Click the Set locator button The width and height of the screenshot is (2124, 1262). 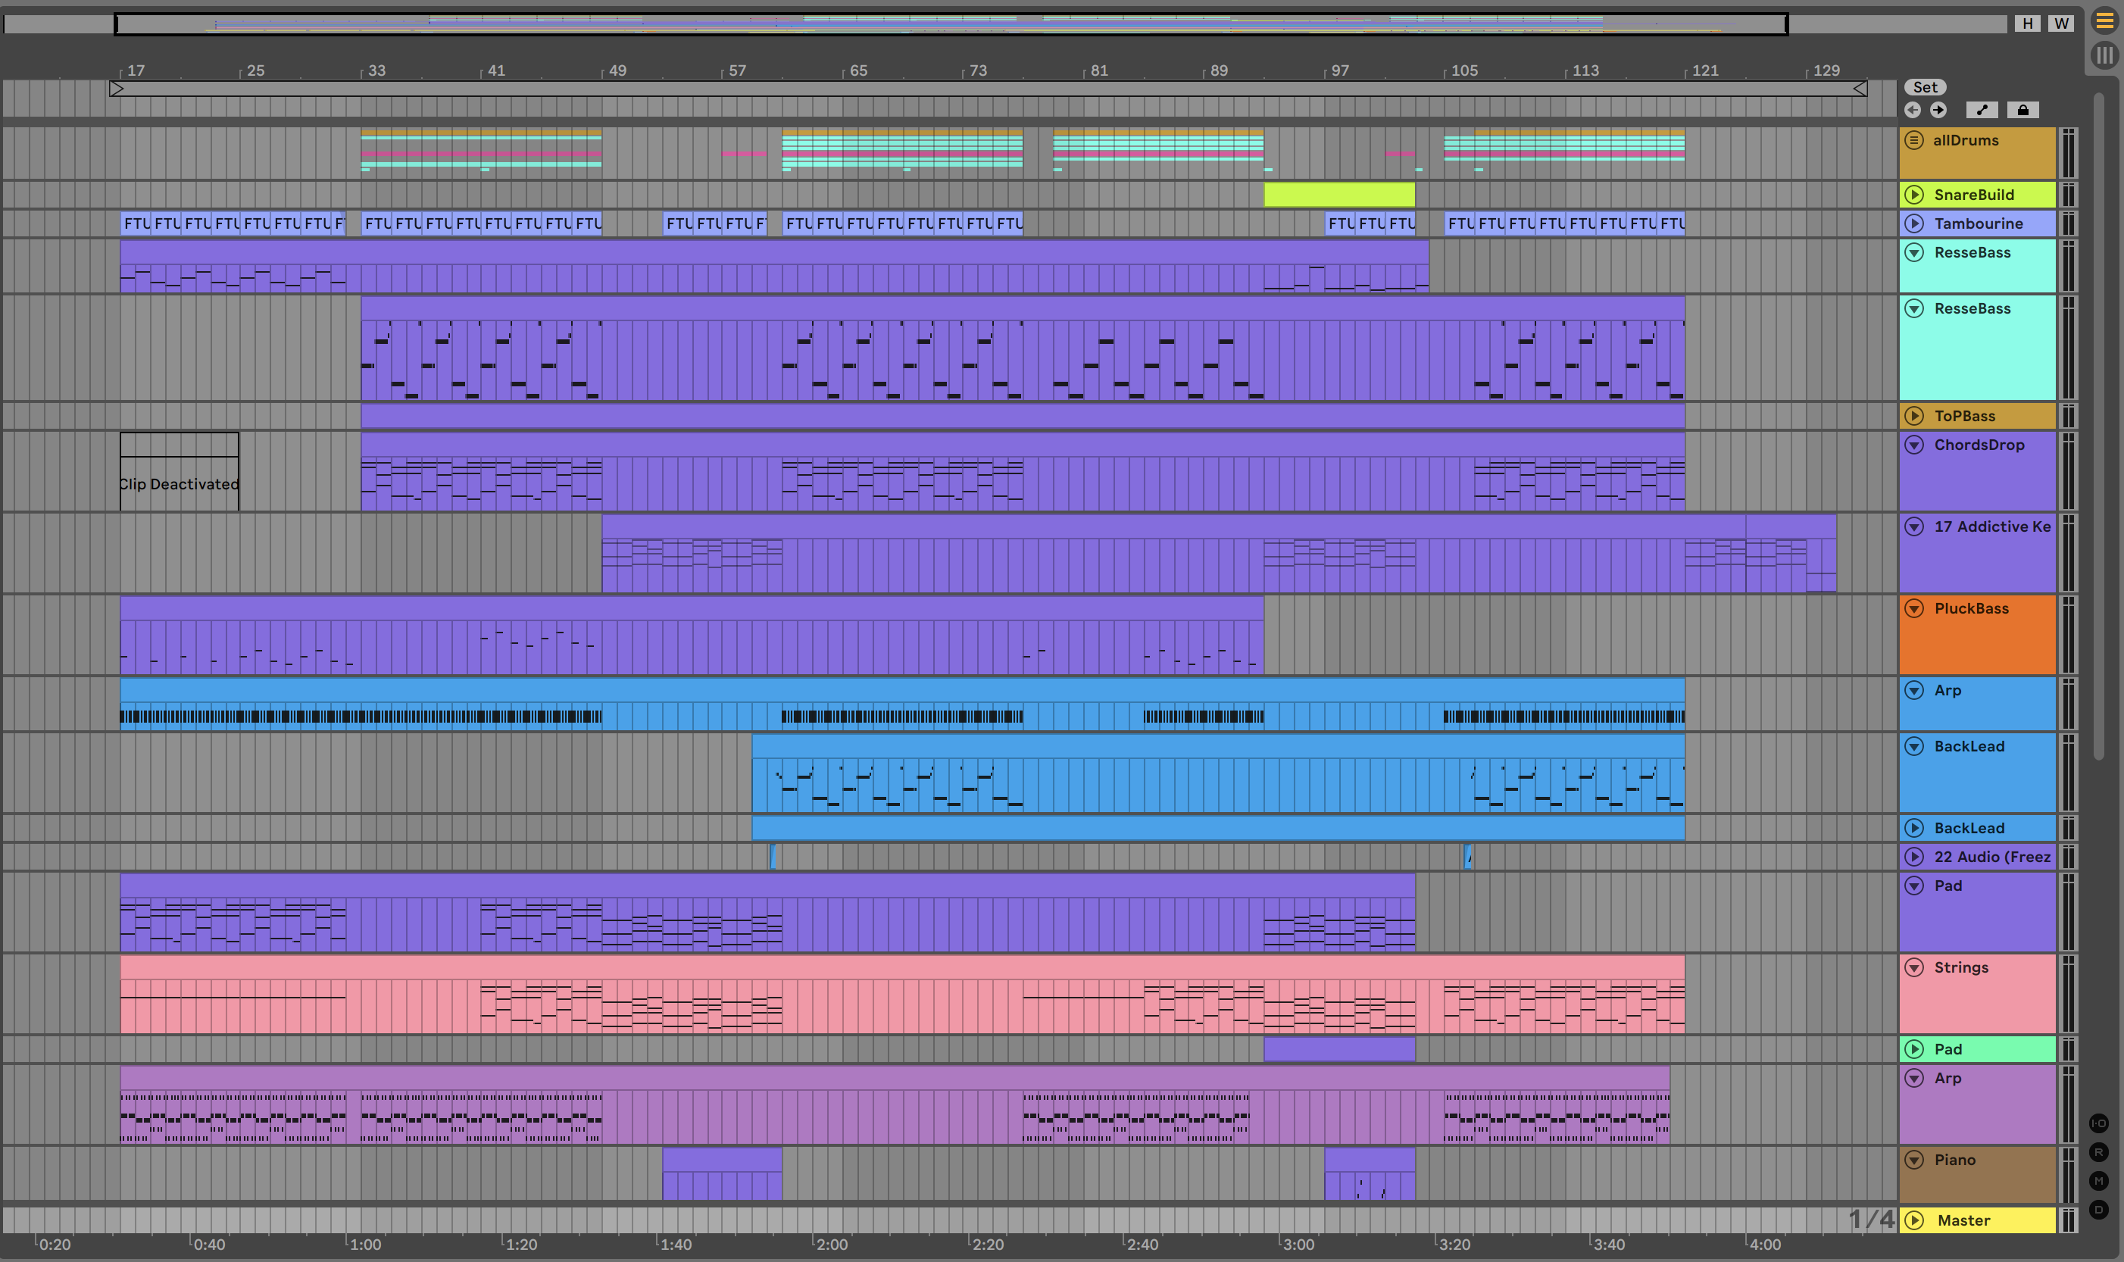(x=1925, y=87)
